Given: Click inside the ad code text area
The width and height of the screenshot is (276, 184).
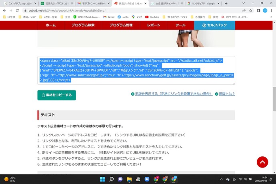Looking at the screenshot, I should pyautogui.click(x=136, y=70).
